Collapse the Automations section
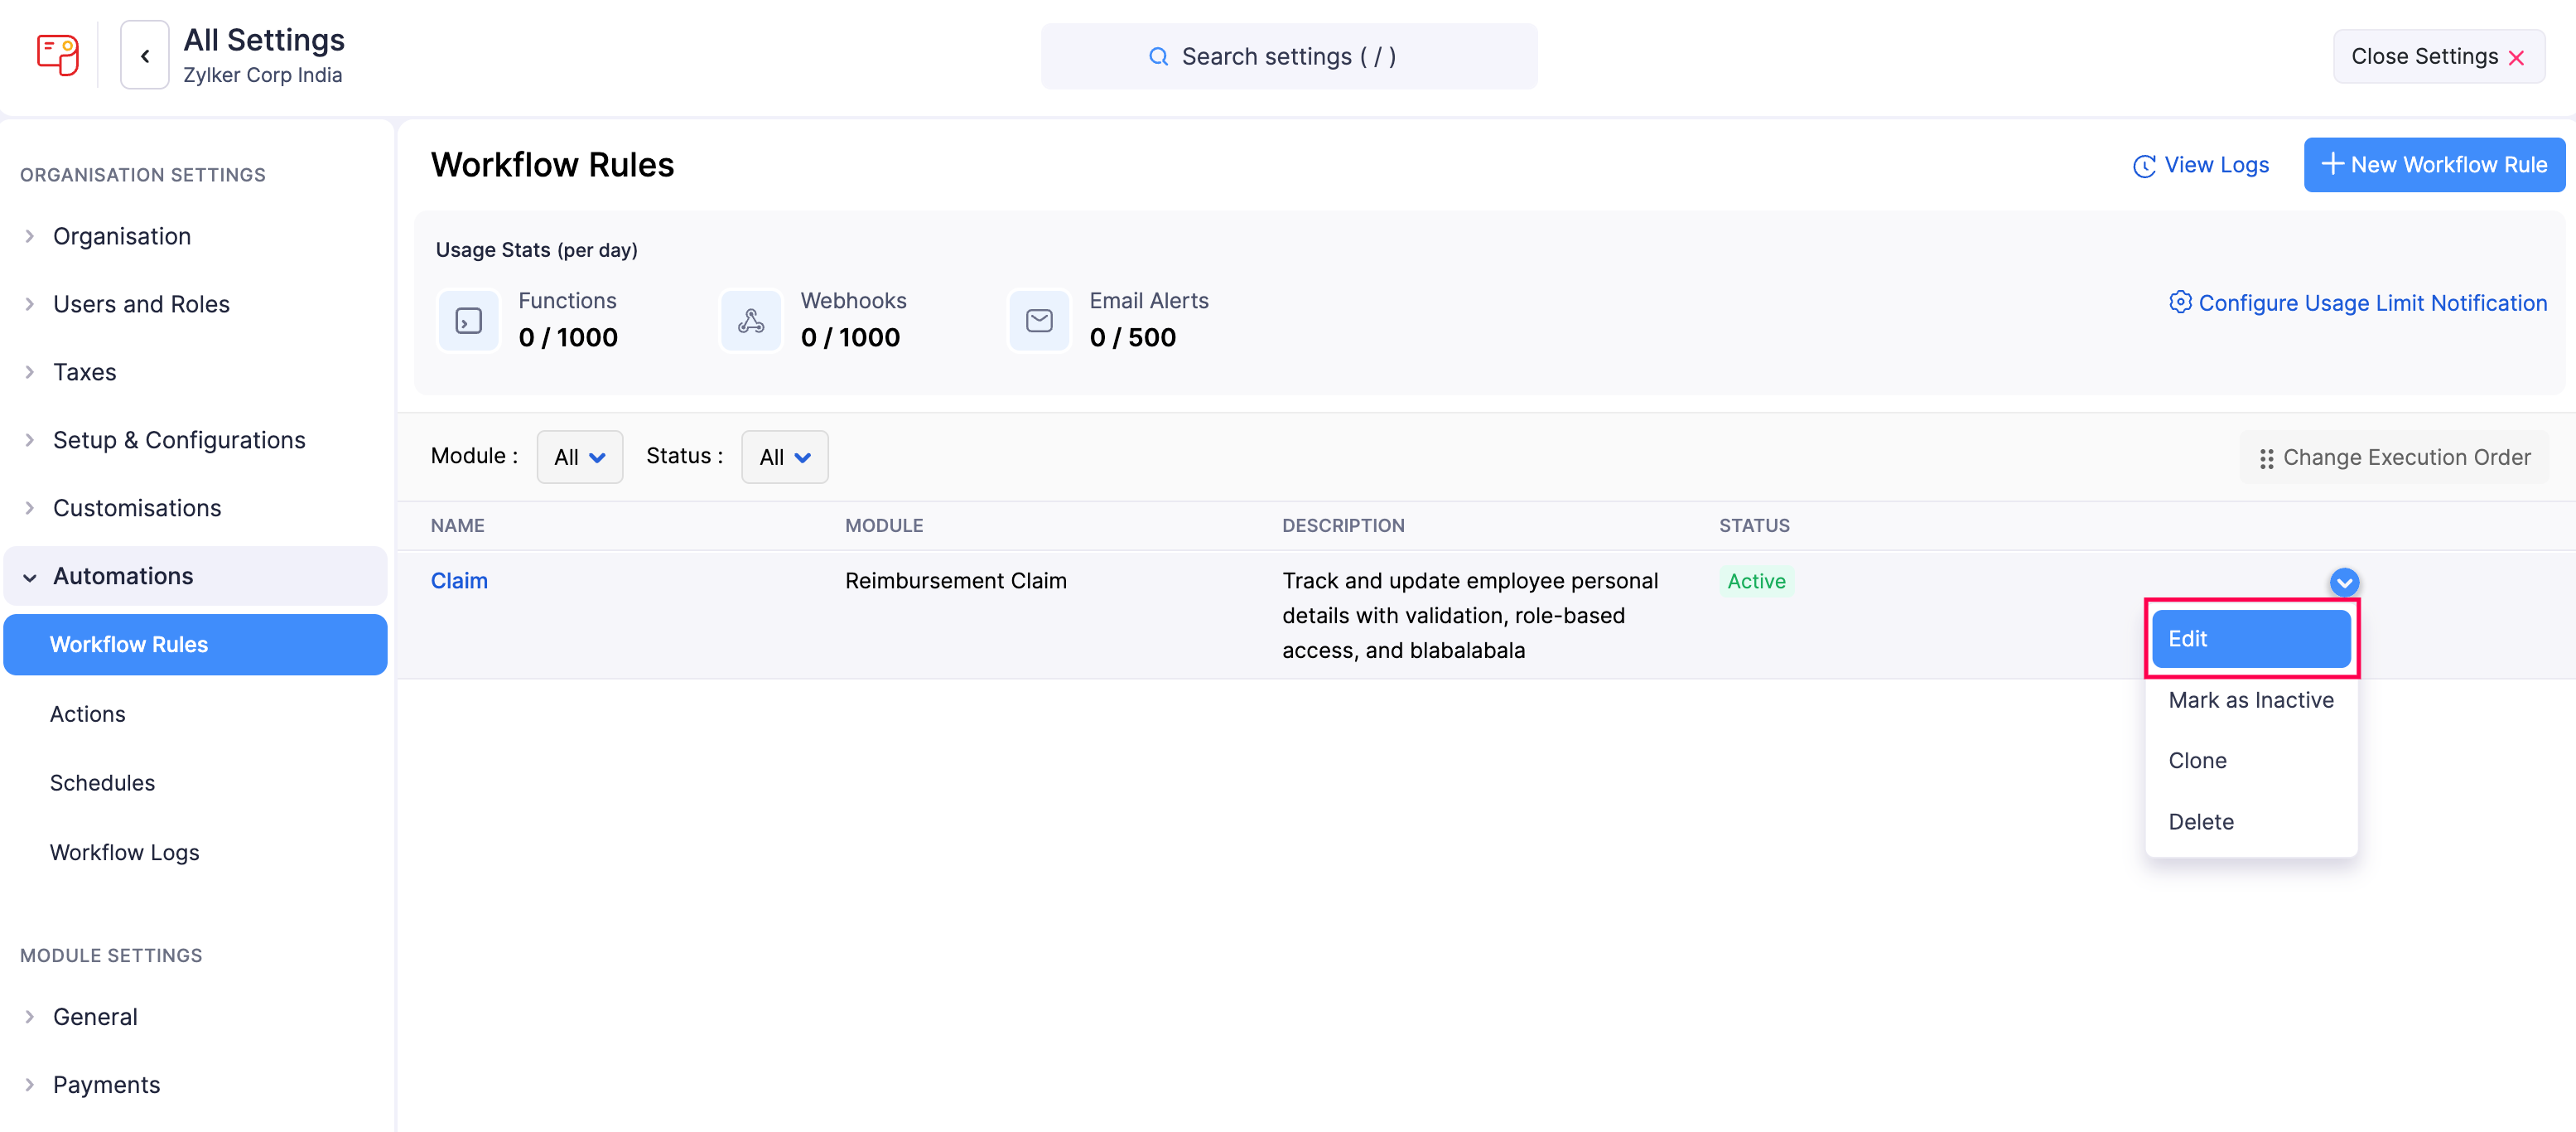The image size is (2576, 1132). (x=196, y=577)
